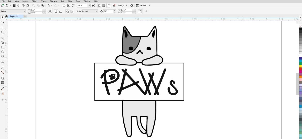302x139 pixels.
Task: Click the Publish to PDF icon
Action: 73,6
